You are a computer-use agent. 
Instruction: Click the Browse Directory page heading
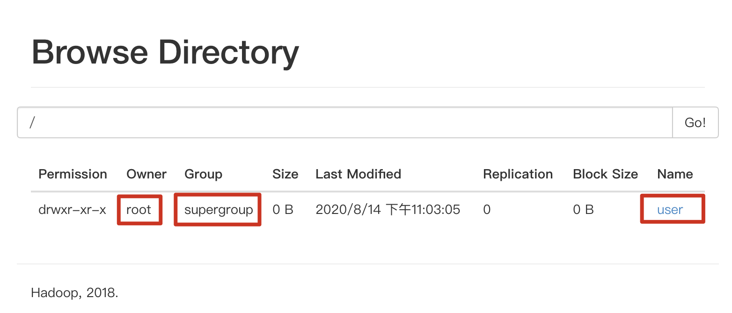pyautogui.click(x=165, y=51)
